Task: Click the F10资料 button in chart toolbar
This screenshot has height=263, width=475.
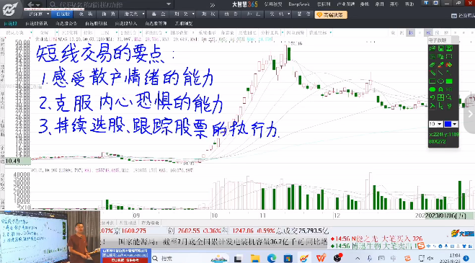Action: pos(69,32)
